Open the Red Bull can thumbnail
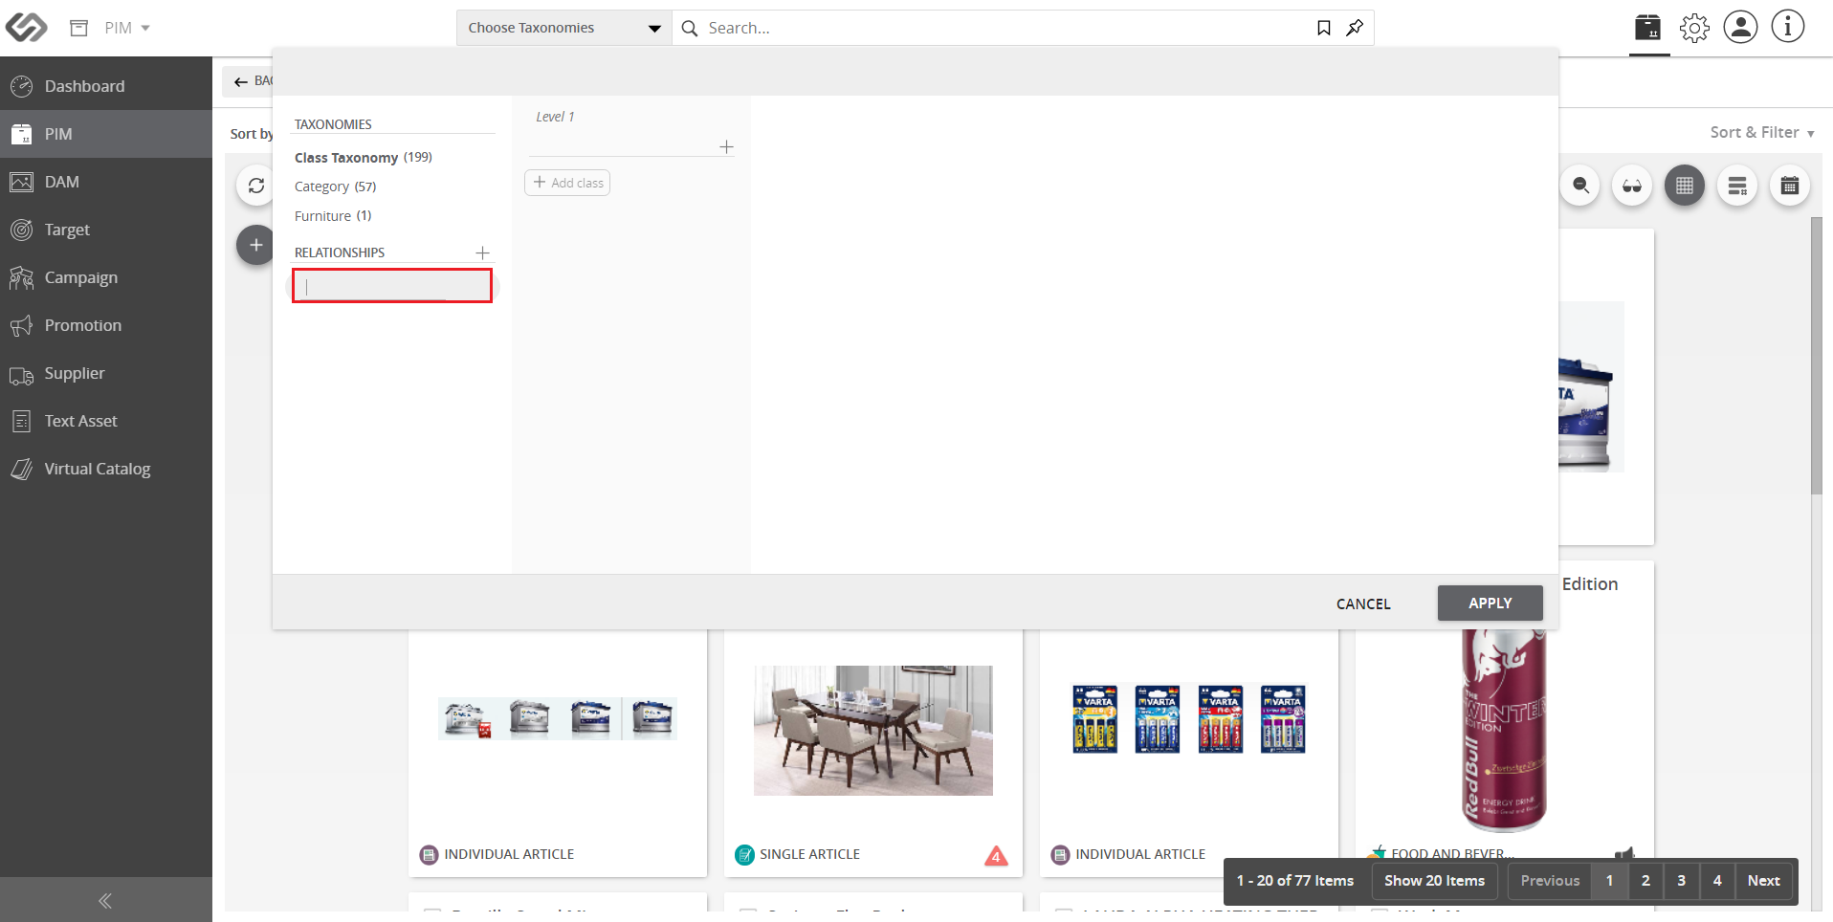1833x922 pixels. [x=1504, y=731]
